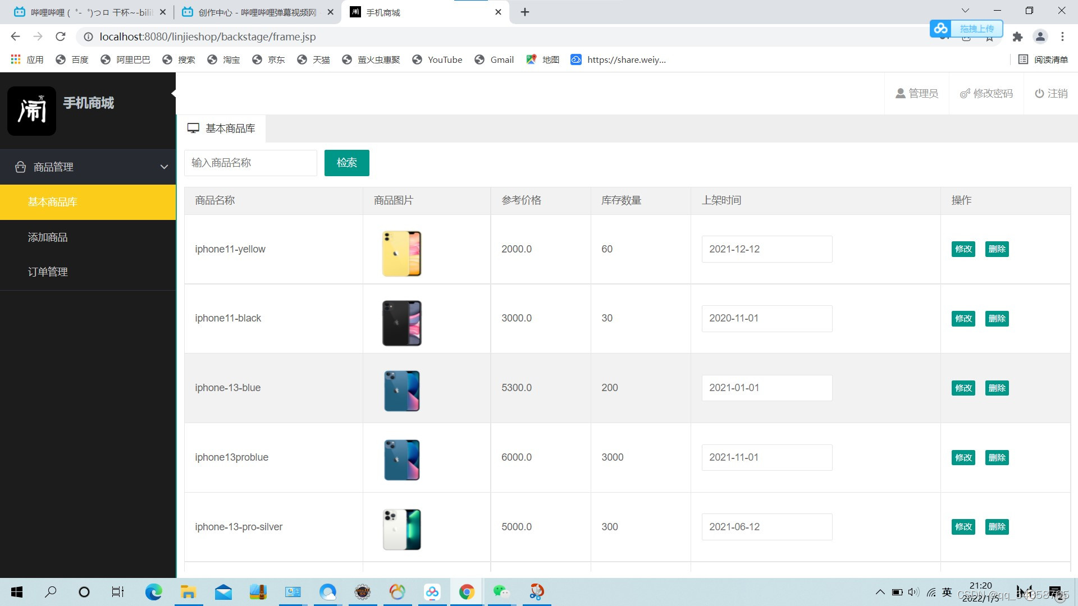Image resolution: width=1078 pixels, height=606 pixels.
Task: Open the 应用 apps bookmark
Action: click(27, 59)
